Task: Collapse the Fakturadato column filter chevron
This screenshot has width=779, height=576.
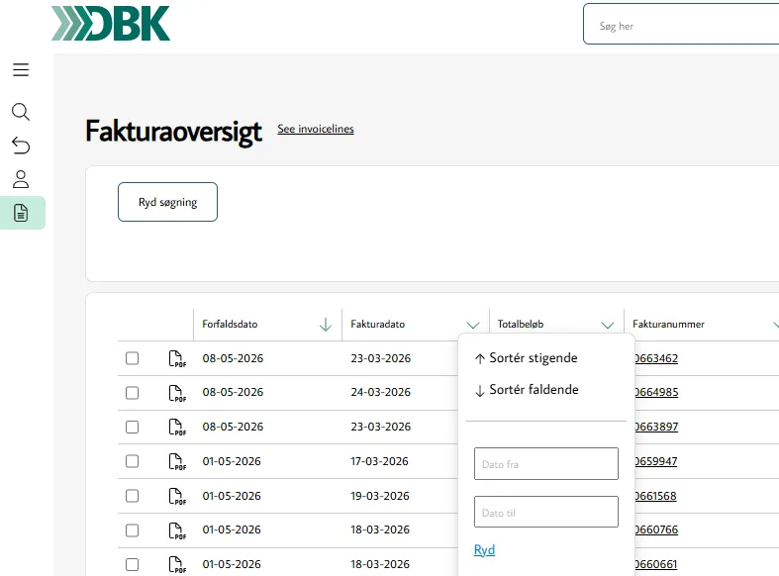Action: coord(472,325)
